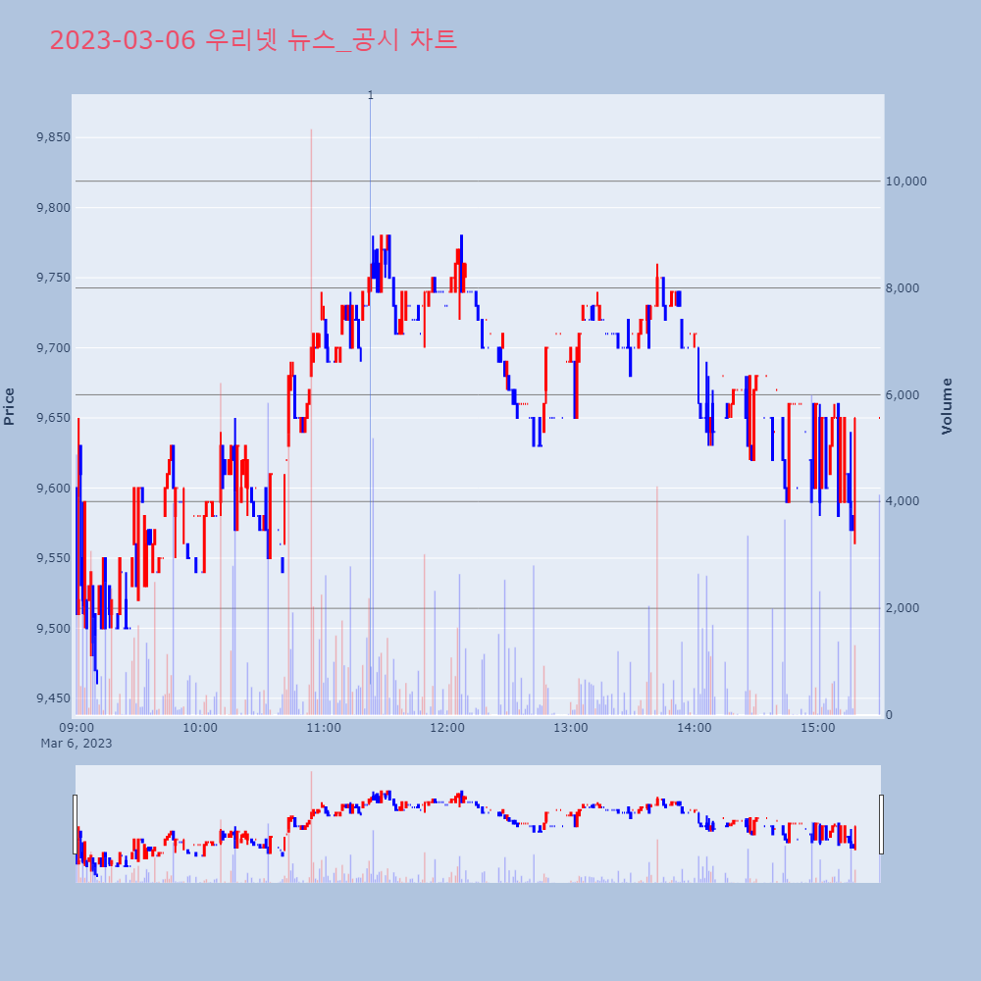Click the range slider mini chart overview

click(x=478, y=824)
